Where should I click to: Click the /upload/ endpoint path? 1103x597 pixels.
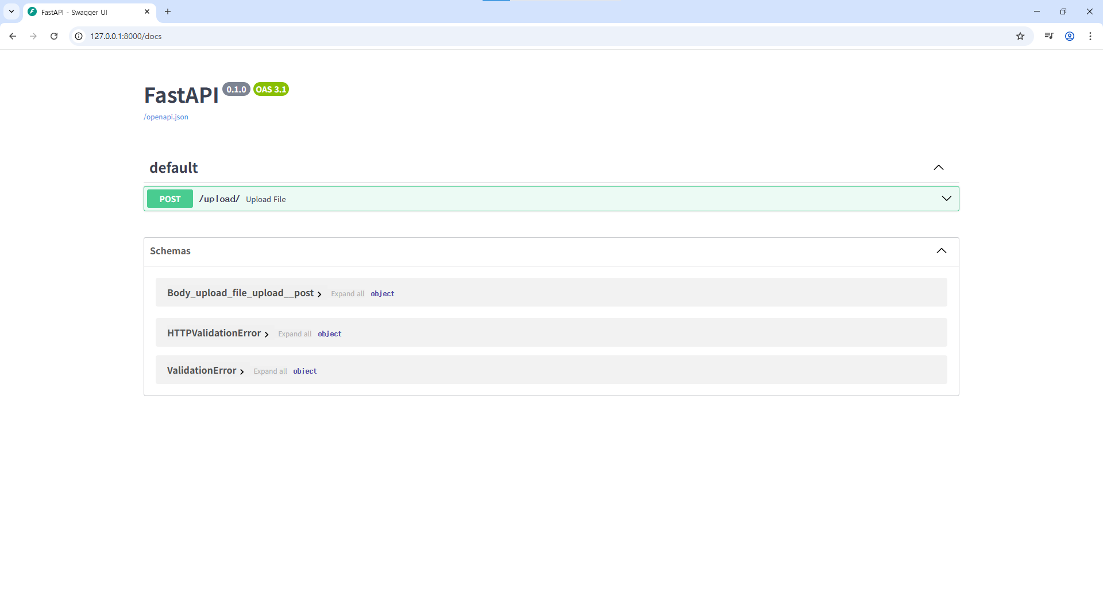(219, 199)
